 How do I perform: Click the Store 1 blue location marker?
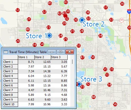50,36
